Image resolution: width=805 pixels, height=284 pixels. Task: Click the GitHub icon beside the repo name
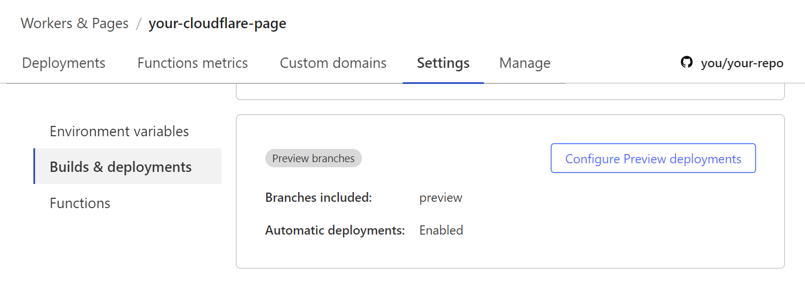686,63
